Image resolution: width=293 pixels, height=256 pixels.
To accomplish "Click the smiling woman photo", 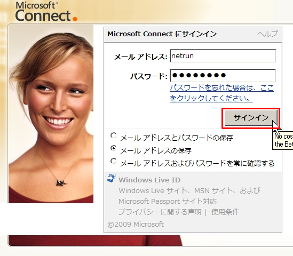I will 51,114.
